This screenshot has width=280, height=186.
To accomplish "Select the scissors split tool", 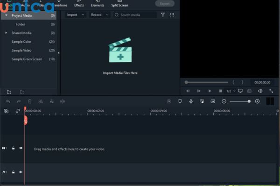I will (41, 101).
